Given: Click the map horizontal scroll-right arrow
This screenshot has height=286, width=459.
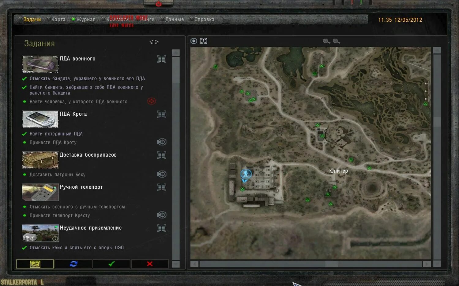Looking at the screenshot, I should coord(427,264).
